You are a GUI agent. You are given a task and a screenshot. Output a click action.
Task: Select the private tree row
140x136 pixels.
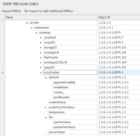click(63, 23)
